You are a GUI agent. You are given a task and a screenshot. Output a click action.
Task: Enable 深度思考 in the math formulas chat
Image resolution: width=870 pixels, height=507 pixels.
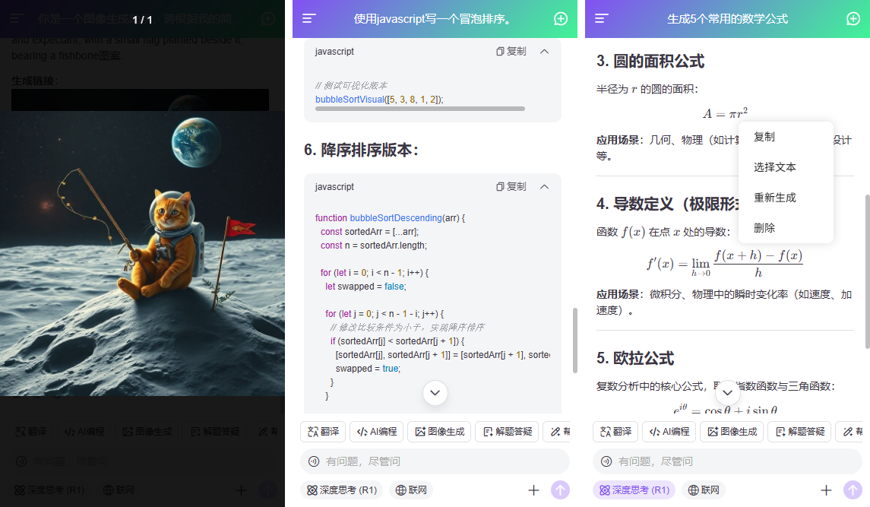(634, 490)
